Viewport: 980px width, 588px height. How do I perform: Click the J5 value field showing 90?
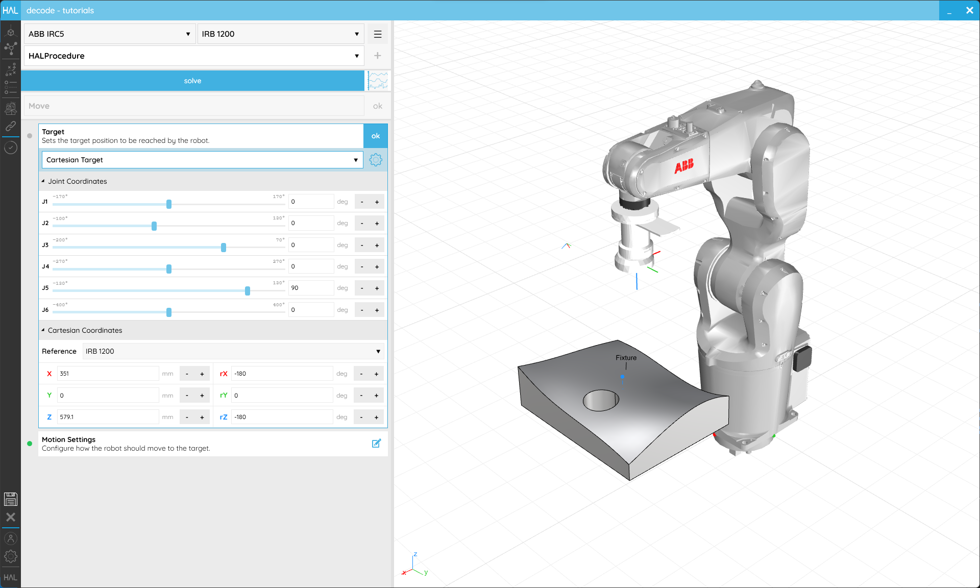(311, 288)
